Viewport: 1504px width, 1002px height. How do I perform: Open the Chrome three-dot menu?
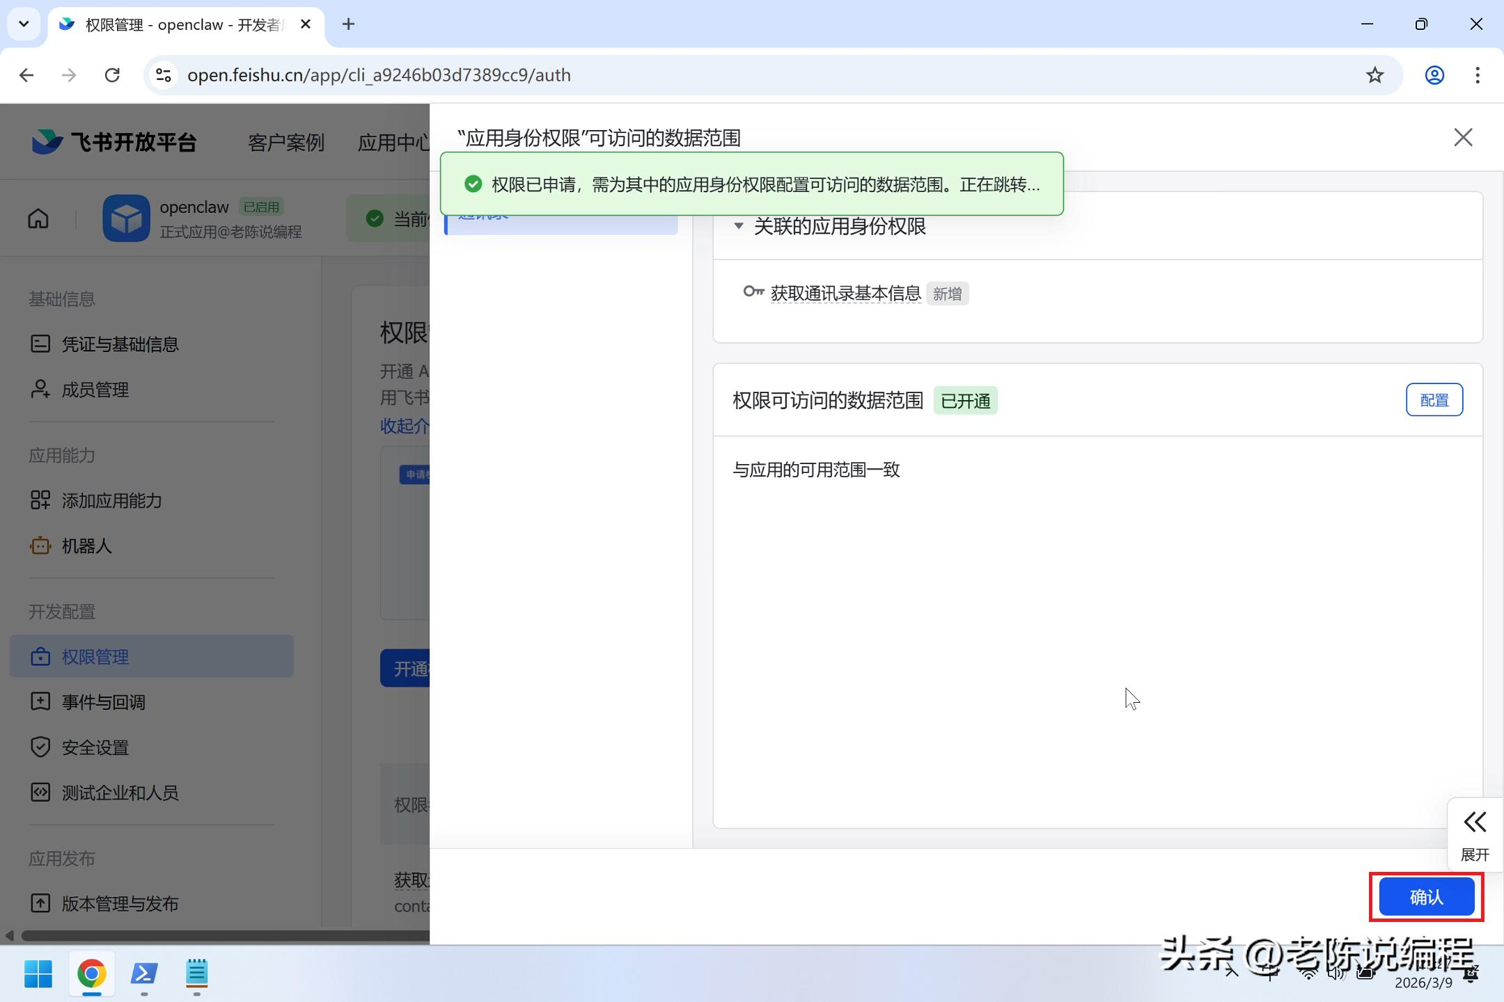click(1478, 75)
